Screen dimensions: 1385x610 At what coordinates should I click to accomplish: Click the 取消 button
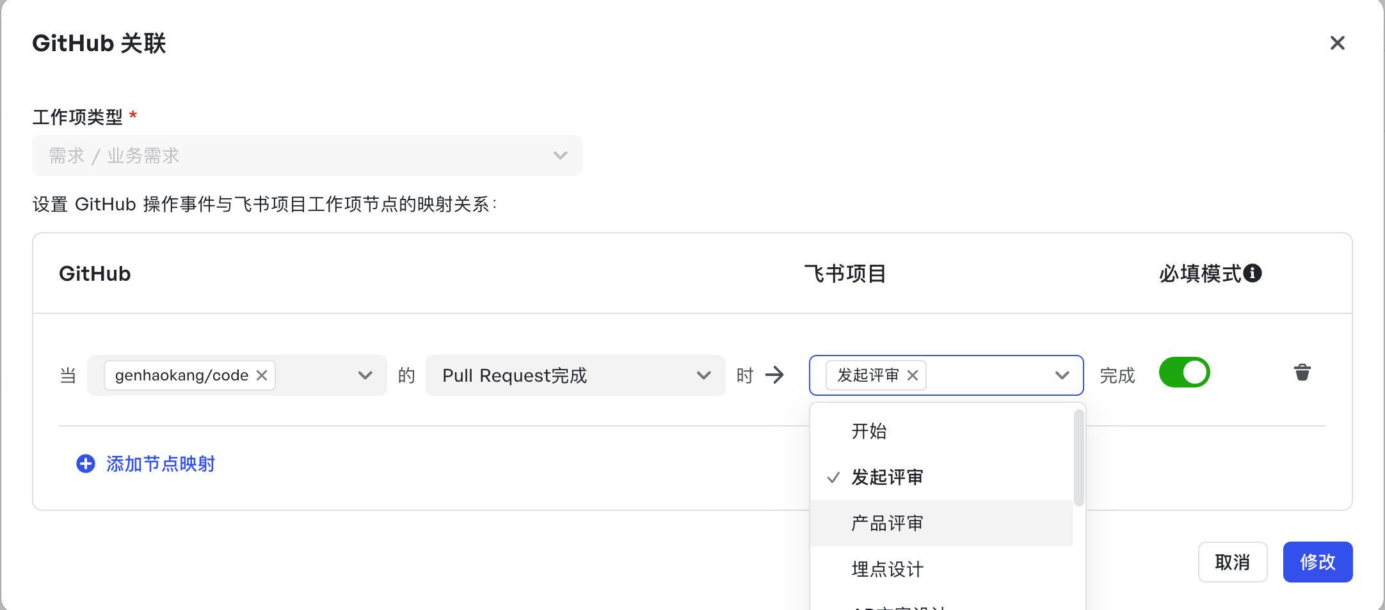1233,562
